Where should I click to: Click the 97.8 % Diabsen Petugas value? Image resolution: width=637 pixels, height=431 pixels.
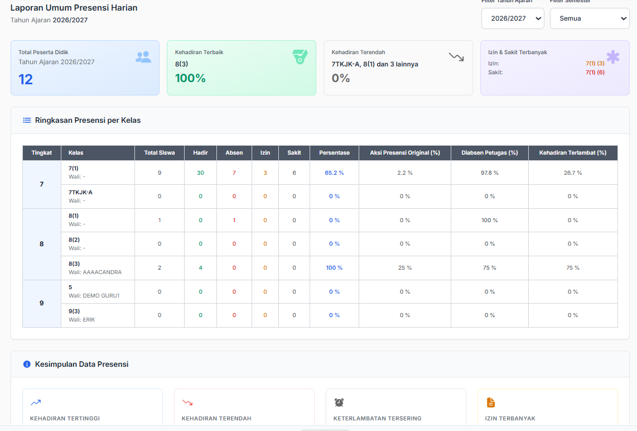click(490, 173)
